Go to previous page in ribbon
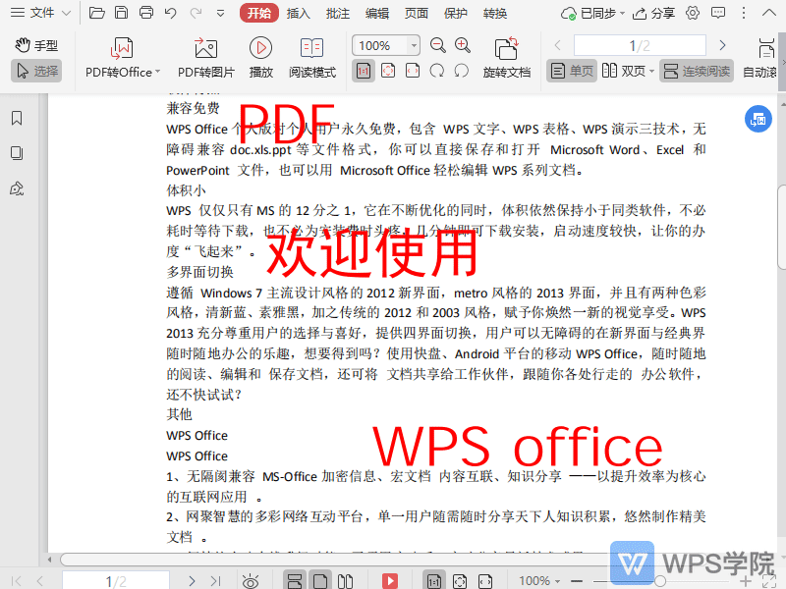This screenshot has width=786, height=589. (x=557, y=45)
